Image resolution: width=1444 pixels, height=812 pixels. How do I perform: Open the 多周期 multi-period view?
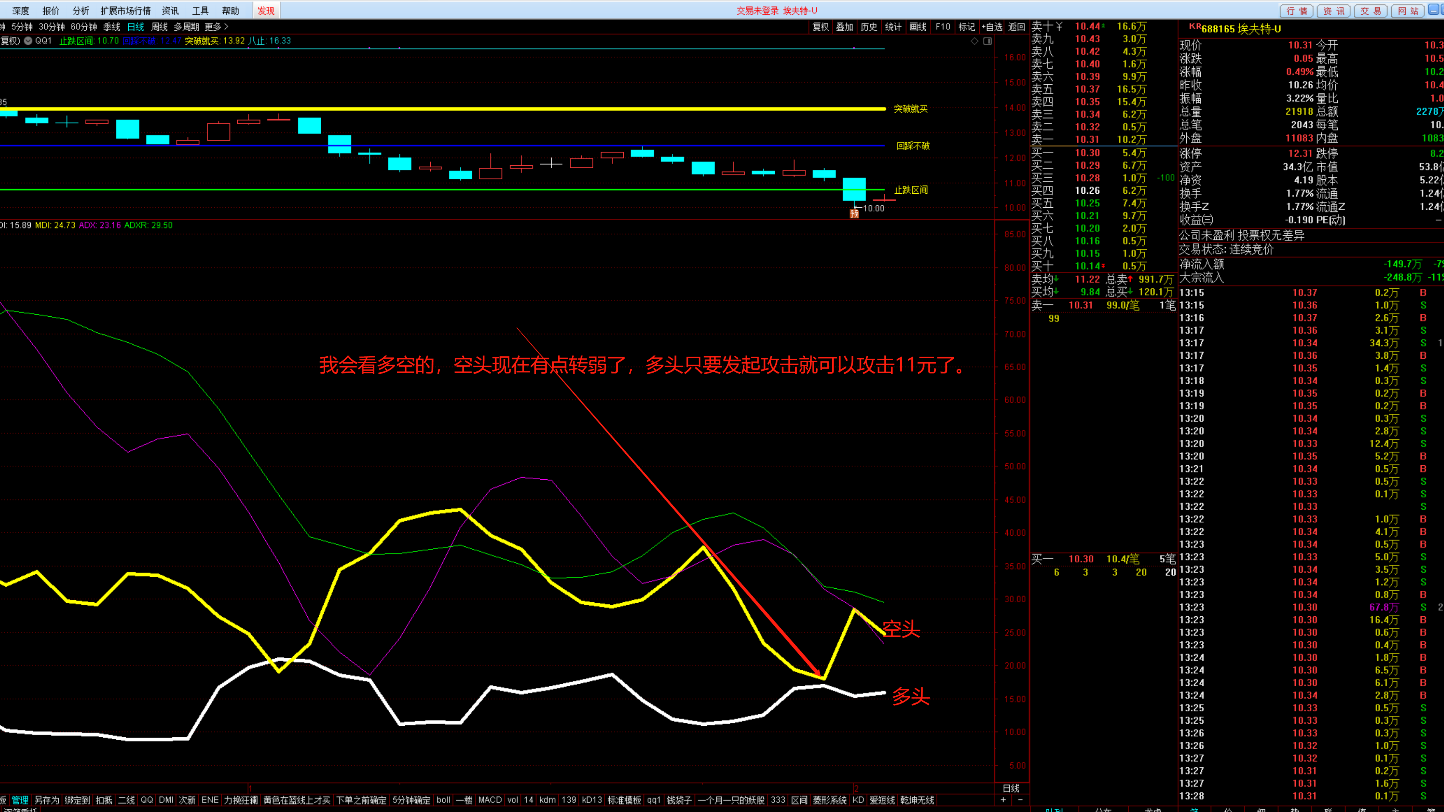(186, 27)
